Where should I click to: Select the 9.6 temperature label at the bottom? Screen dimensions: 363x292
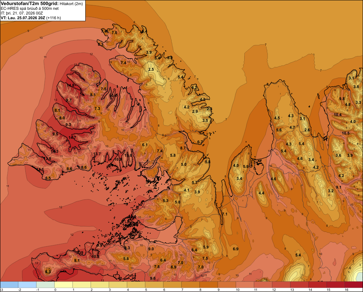(153, 278)
